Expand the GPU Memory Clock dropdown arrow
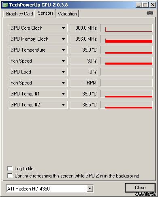This screenshot has width=158, height=197. (63, 39)
